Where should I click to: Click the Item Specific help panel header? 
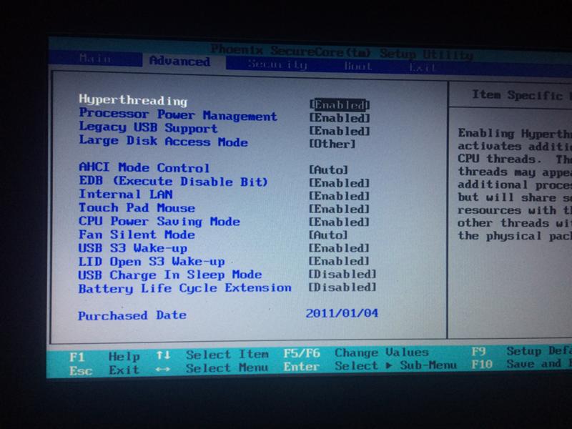coord(522,95)
